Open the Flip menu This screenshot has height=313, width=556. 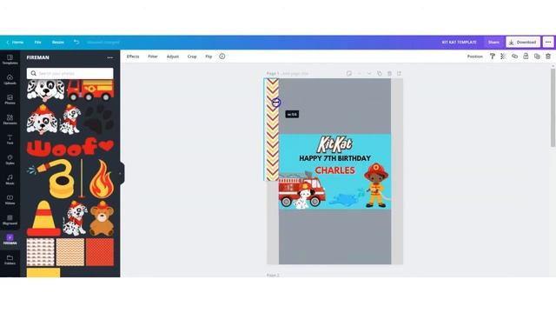click(208, 57)
